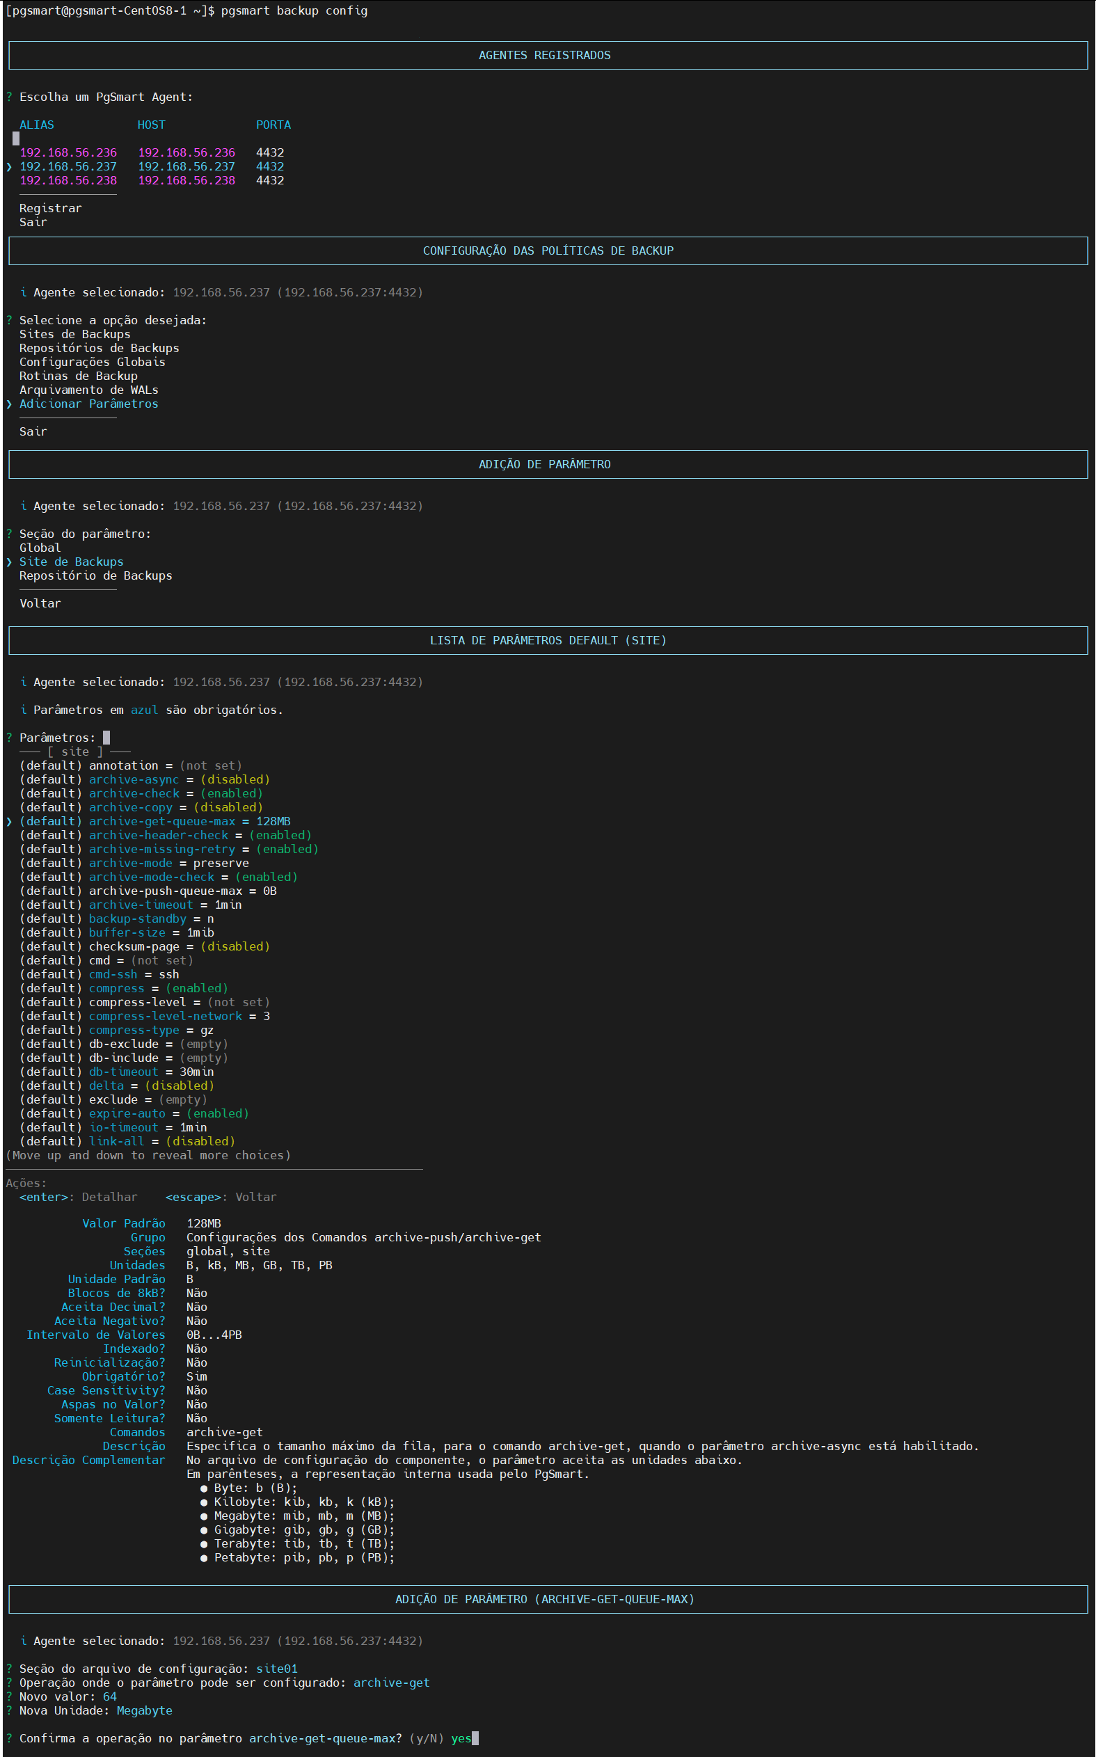
Task: Click the Parâmetros filter cursor
Action: click(x=106, y=737)
